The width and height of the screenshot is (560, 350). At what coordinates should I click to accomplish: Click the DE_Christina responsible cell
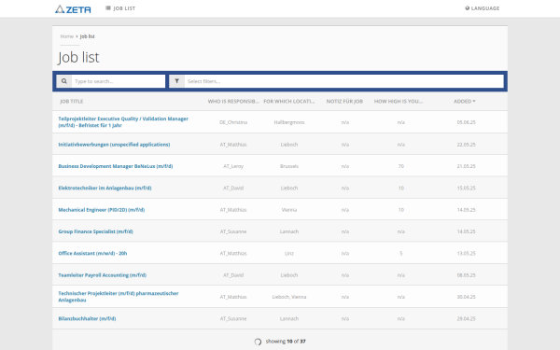(233, 122)
